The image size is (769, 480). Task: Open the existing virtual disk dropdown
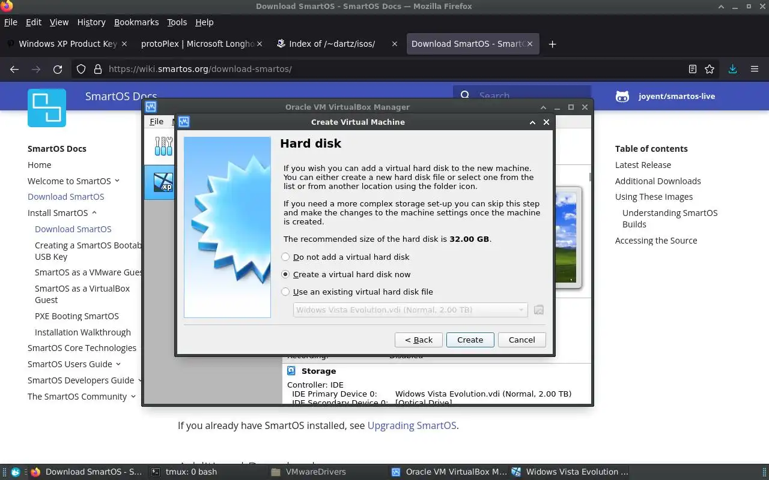click(410, 310)
